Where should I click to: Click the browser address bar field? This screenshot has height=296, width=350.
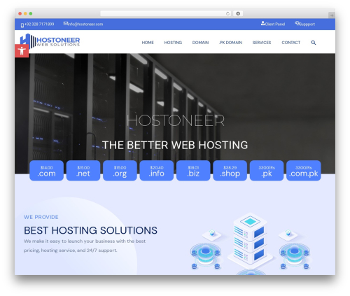tap(166, 13)
